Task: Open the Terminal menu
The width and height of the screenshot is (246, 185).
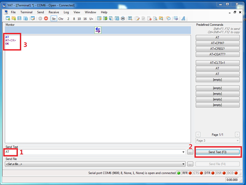Action: pos(26,12)
